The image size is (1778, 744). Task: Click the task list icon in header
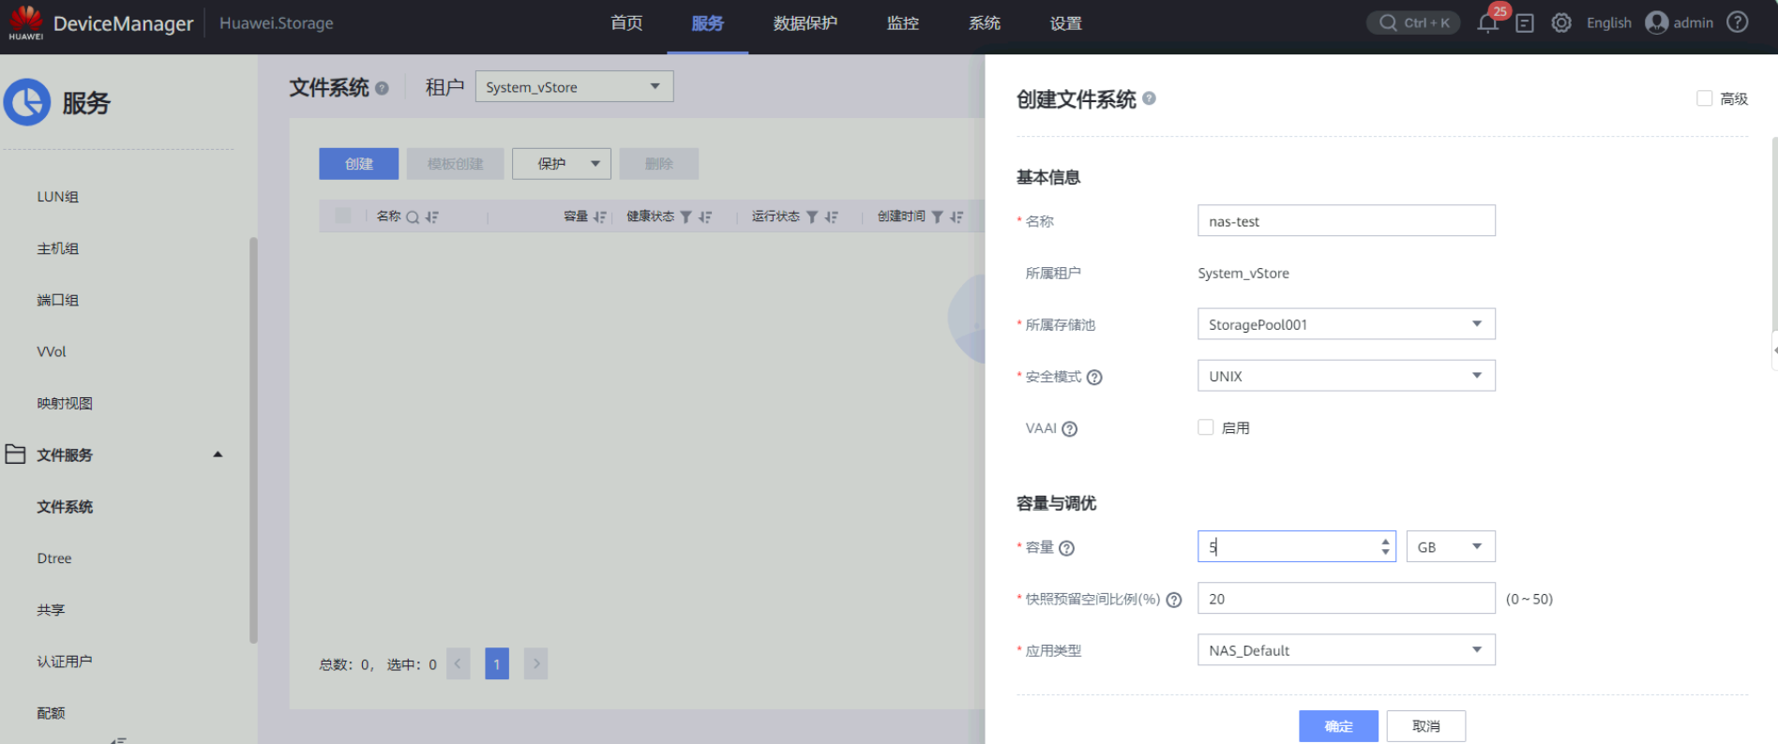point(1525,23)
